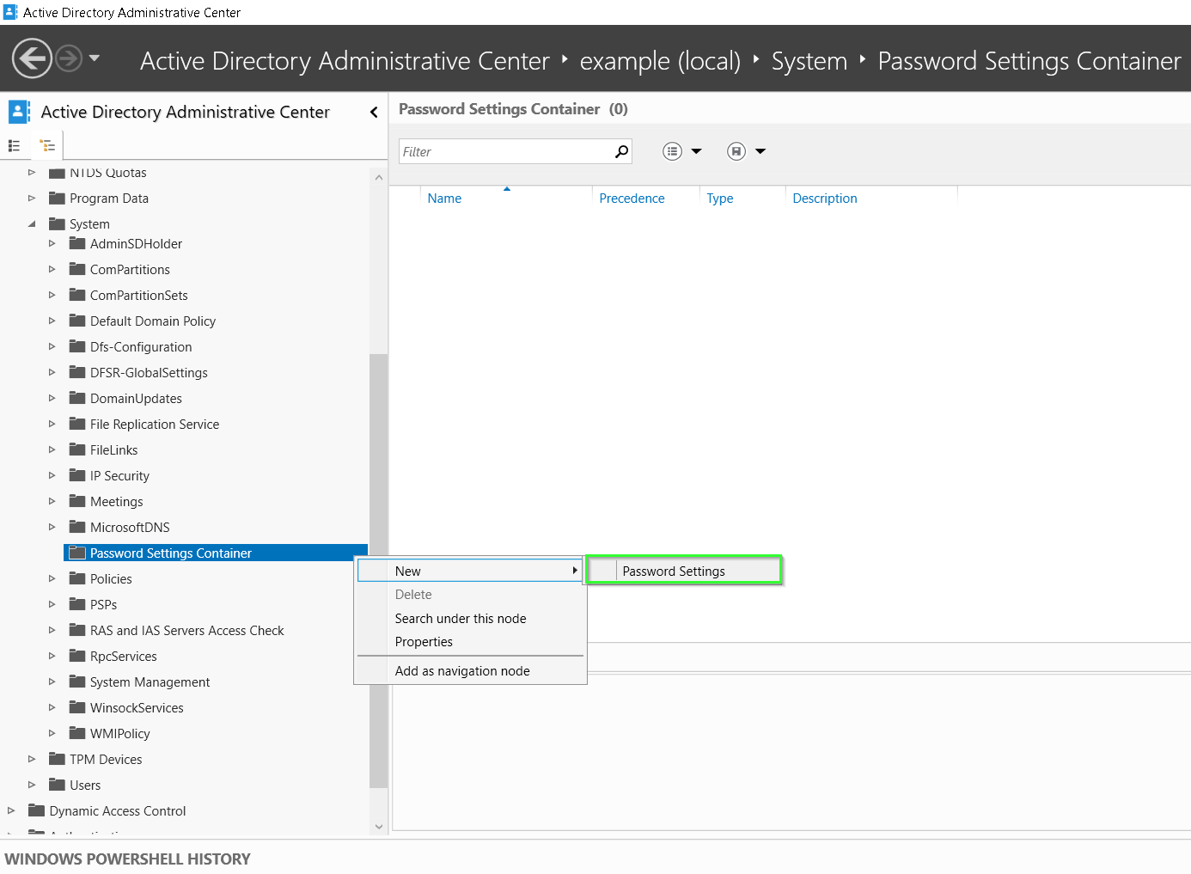Collapse the navigation pane with the chevron
This screenshot has width=1191, height=874.
click(x=374, y=112)
